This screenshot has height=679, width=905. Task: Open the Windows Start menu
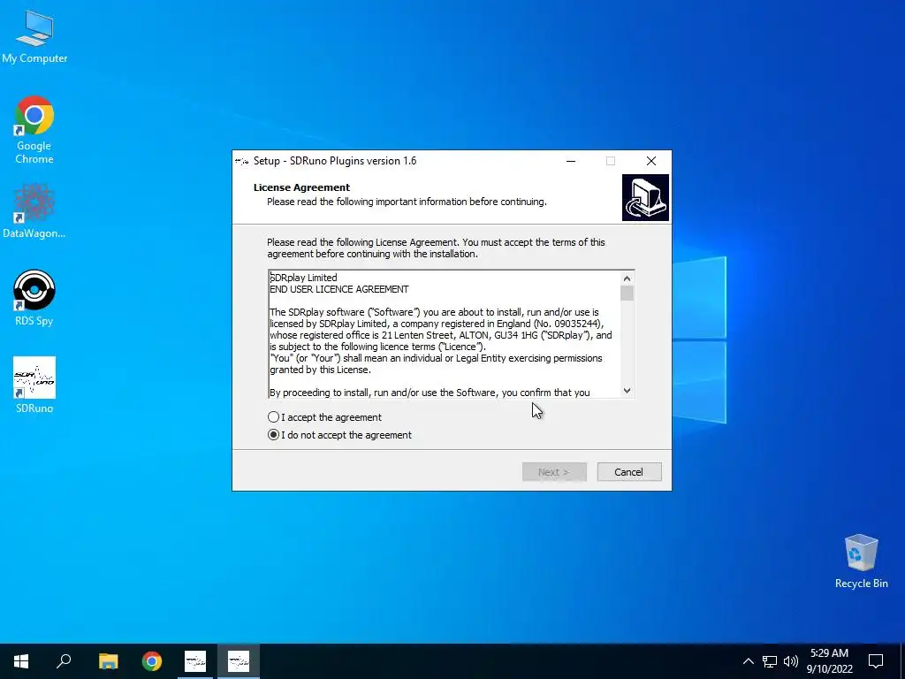21,661
